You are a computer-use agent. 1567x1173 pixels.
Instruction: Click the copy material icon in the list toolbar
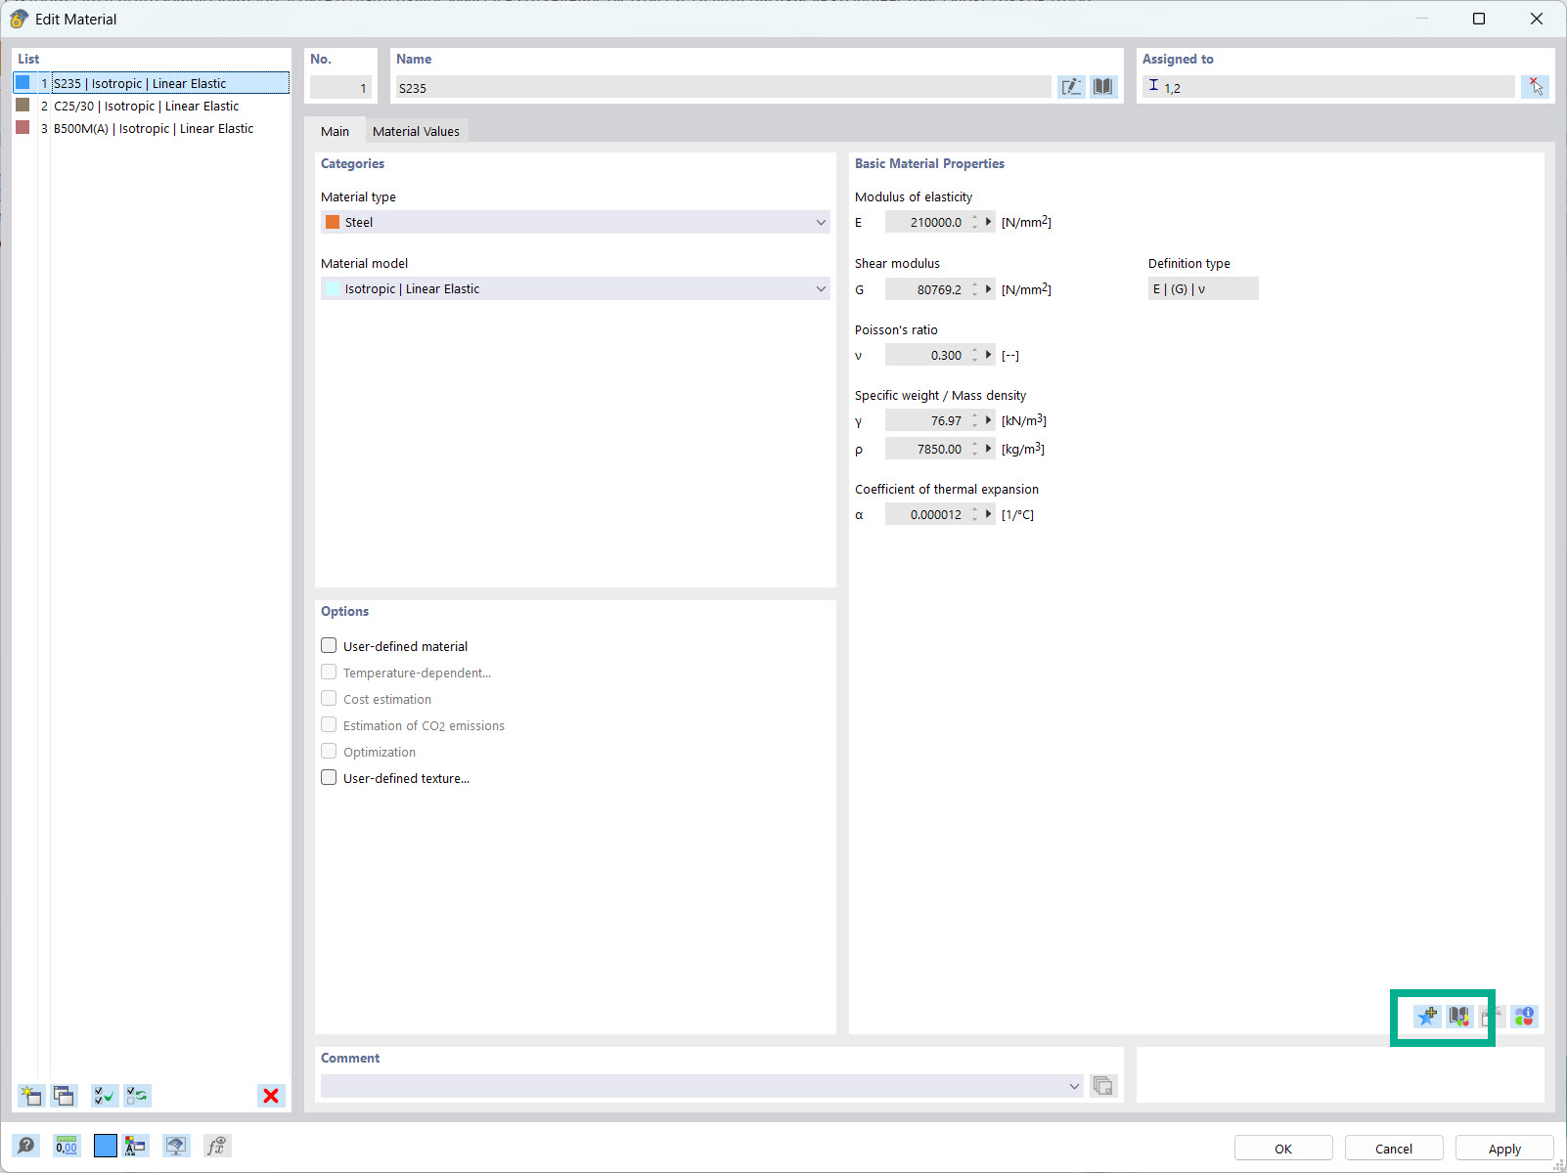pyautogui.click(x=64, y=1096)
